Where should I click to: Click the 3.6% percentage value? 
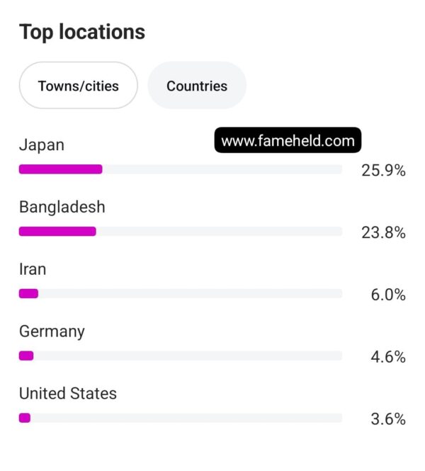tap(388, 419)
